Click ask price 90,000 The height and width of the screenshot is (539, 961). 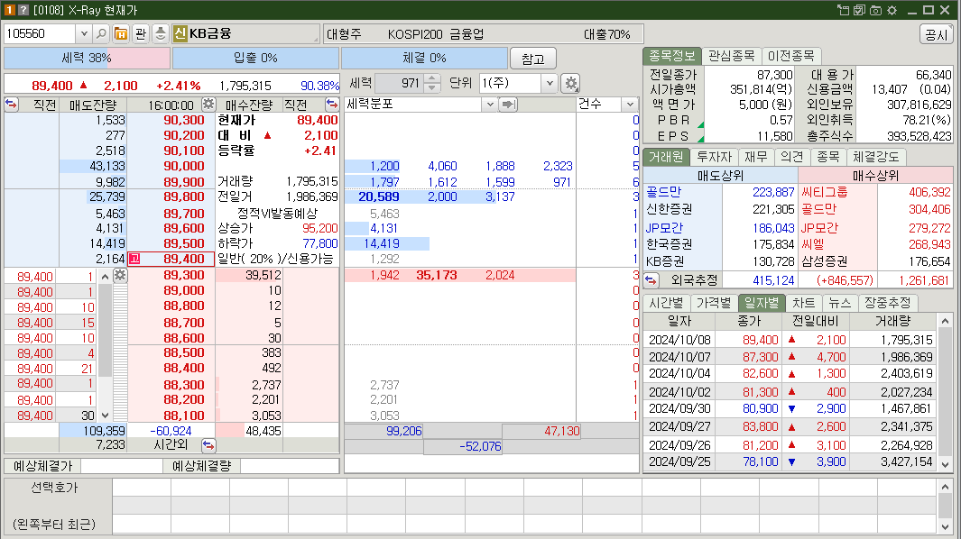pos(184,166)
